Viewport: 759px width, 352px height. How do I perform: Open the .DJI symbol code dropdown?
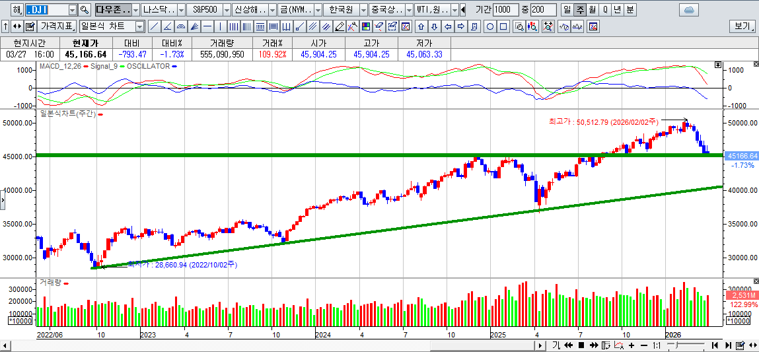click(x=71, y=10)
